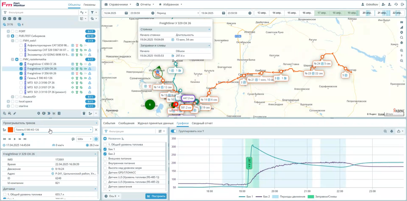Click the orange track color swatch
This screenshot has height=201, width=407.
pos(11,130)
